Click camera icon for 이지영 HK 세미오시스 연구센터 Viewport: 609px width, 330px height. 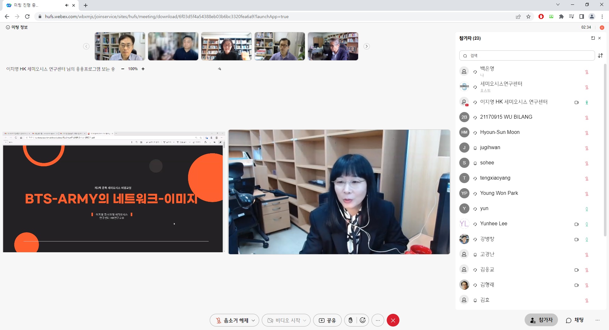click(x=577, y=102)
